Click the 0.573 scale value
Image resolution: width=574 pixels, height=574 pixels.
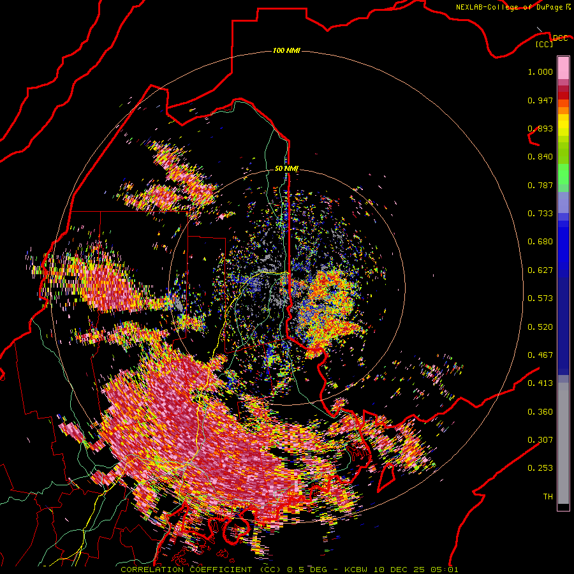coord(540,298)
